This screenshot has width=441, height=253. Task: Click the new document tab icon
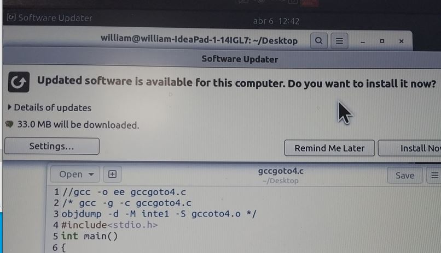point(112,174)
